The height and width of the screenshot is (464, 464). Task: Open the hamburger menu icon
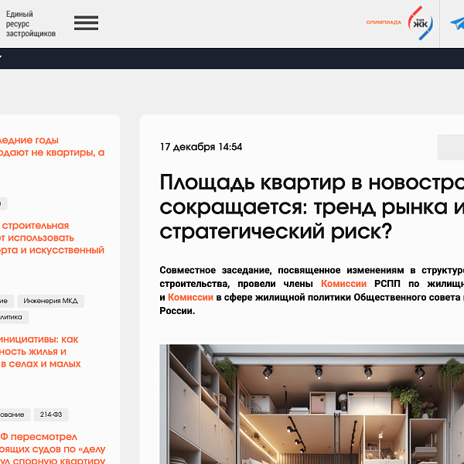click(x=86, y=23)
